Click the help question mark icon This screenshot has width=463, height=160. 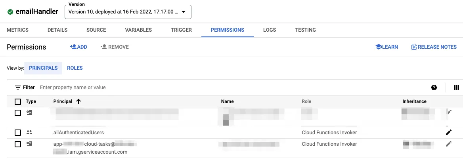(434, 88)
